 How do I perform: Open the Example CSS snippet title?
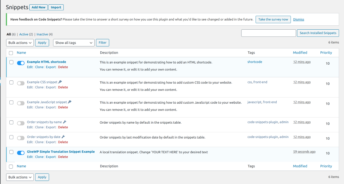(42, 82)
